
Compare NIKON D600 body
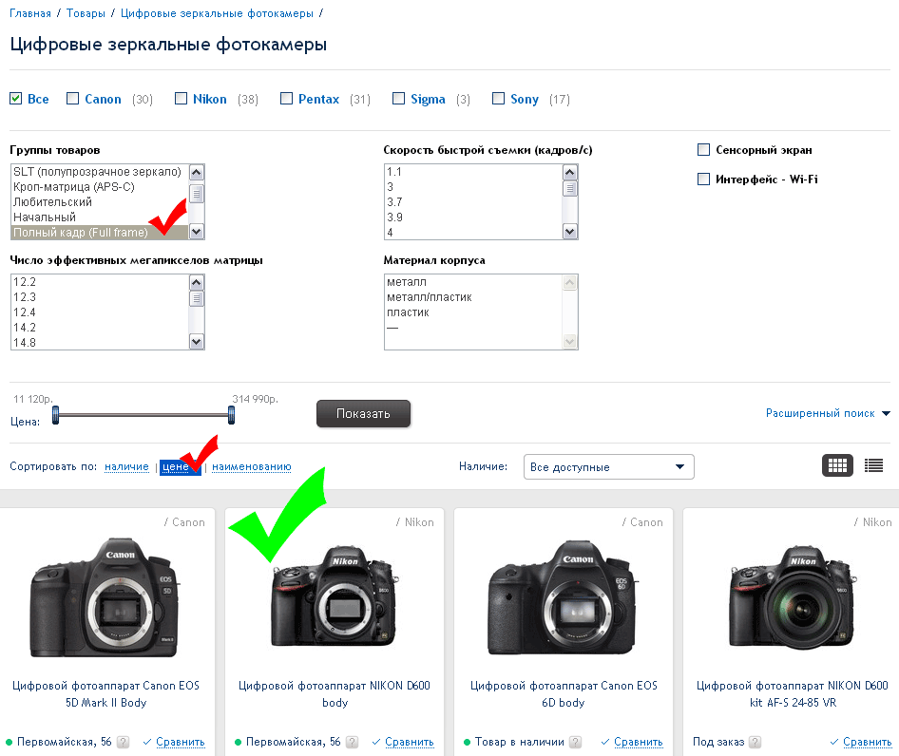(x=410, y=742)
